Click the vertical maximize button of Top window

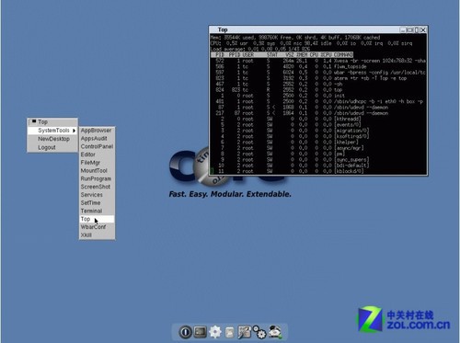(417, 30)
